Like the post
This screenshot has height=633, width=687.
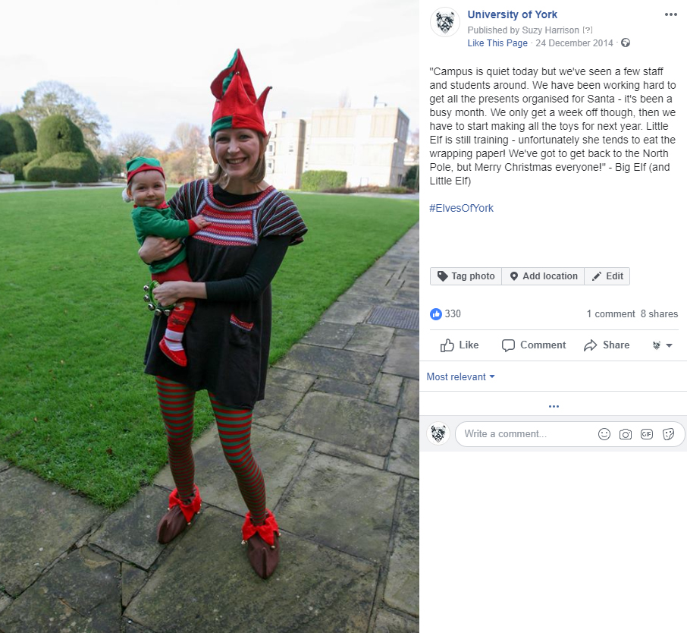coord(460,345)
